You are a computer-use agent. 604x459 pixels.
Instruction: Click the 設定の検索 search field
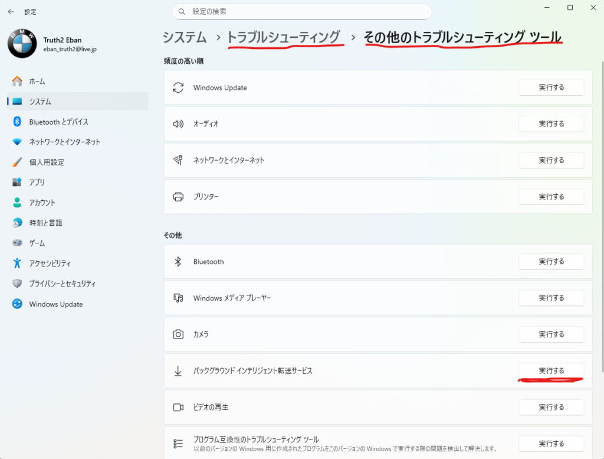pos(301,12)
